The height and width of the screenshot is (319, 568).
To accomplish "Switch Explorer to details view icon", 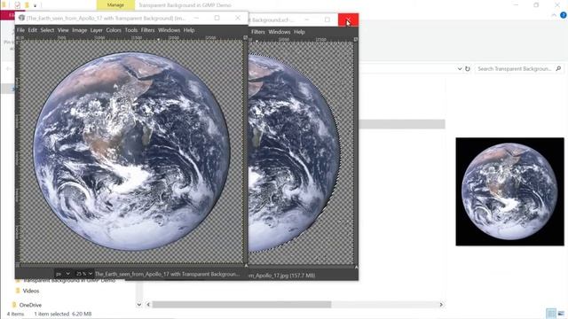I will pyautogui.click(x=551, y=313).
